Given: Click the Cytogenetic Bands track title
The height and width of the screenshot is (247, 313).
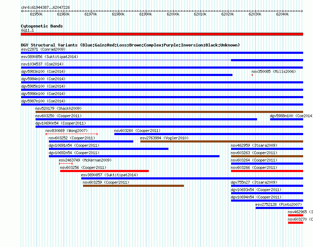Looking at the screenshot, I should point(42,26).
